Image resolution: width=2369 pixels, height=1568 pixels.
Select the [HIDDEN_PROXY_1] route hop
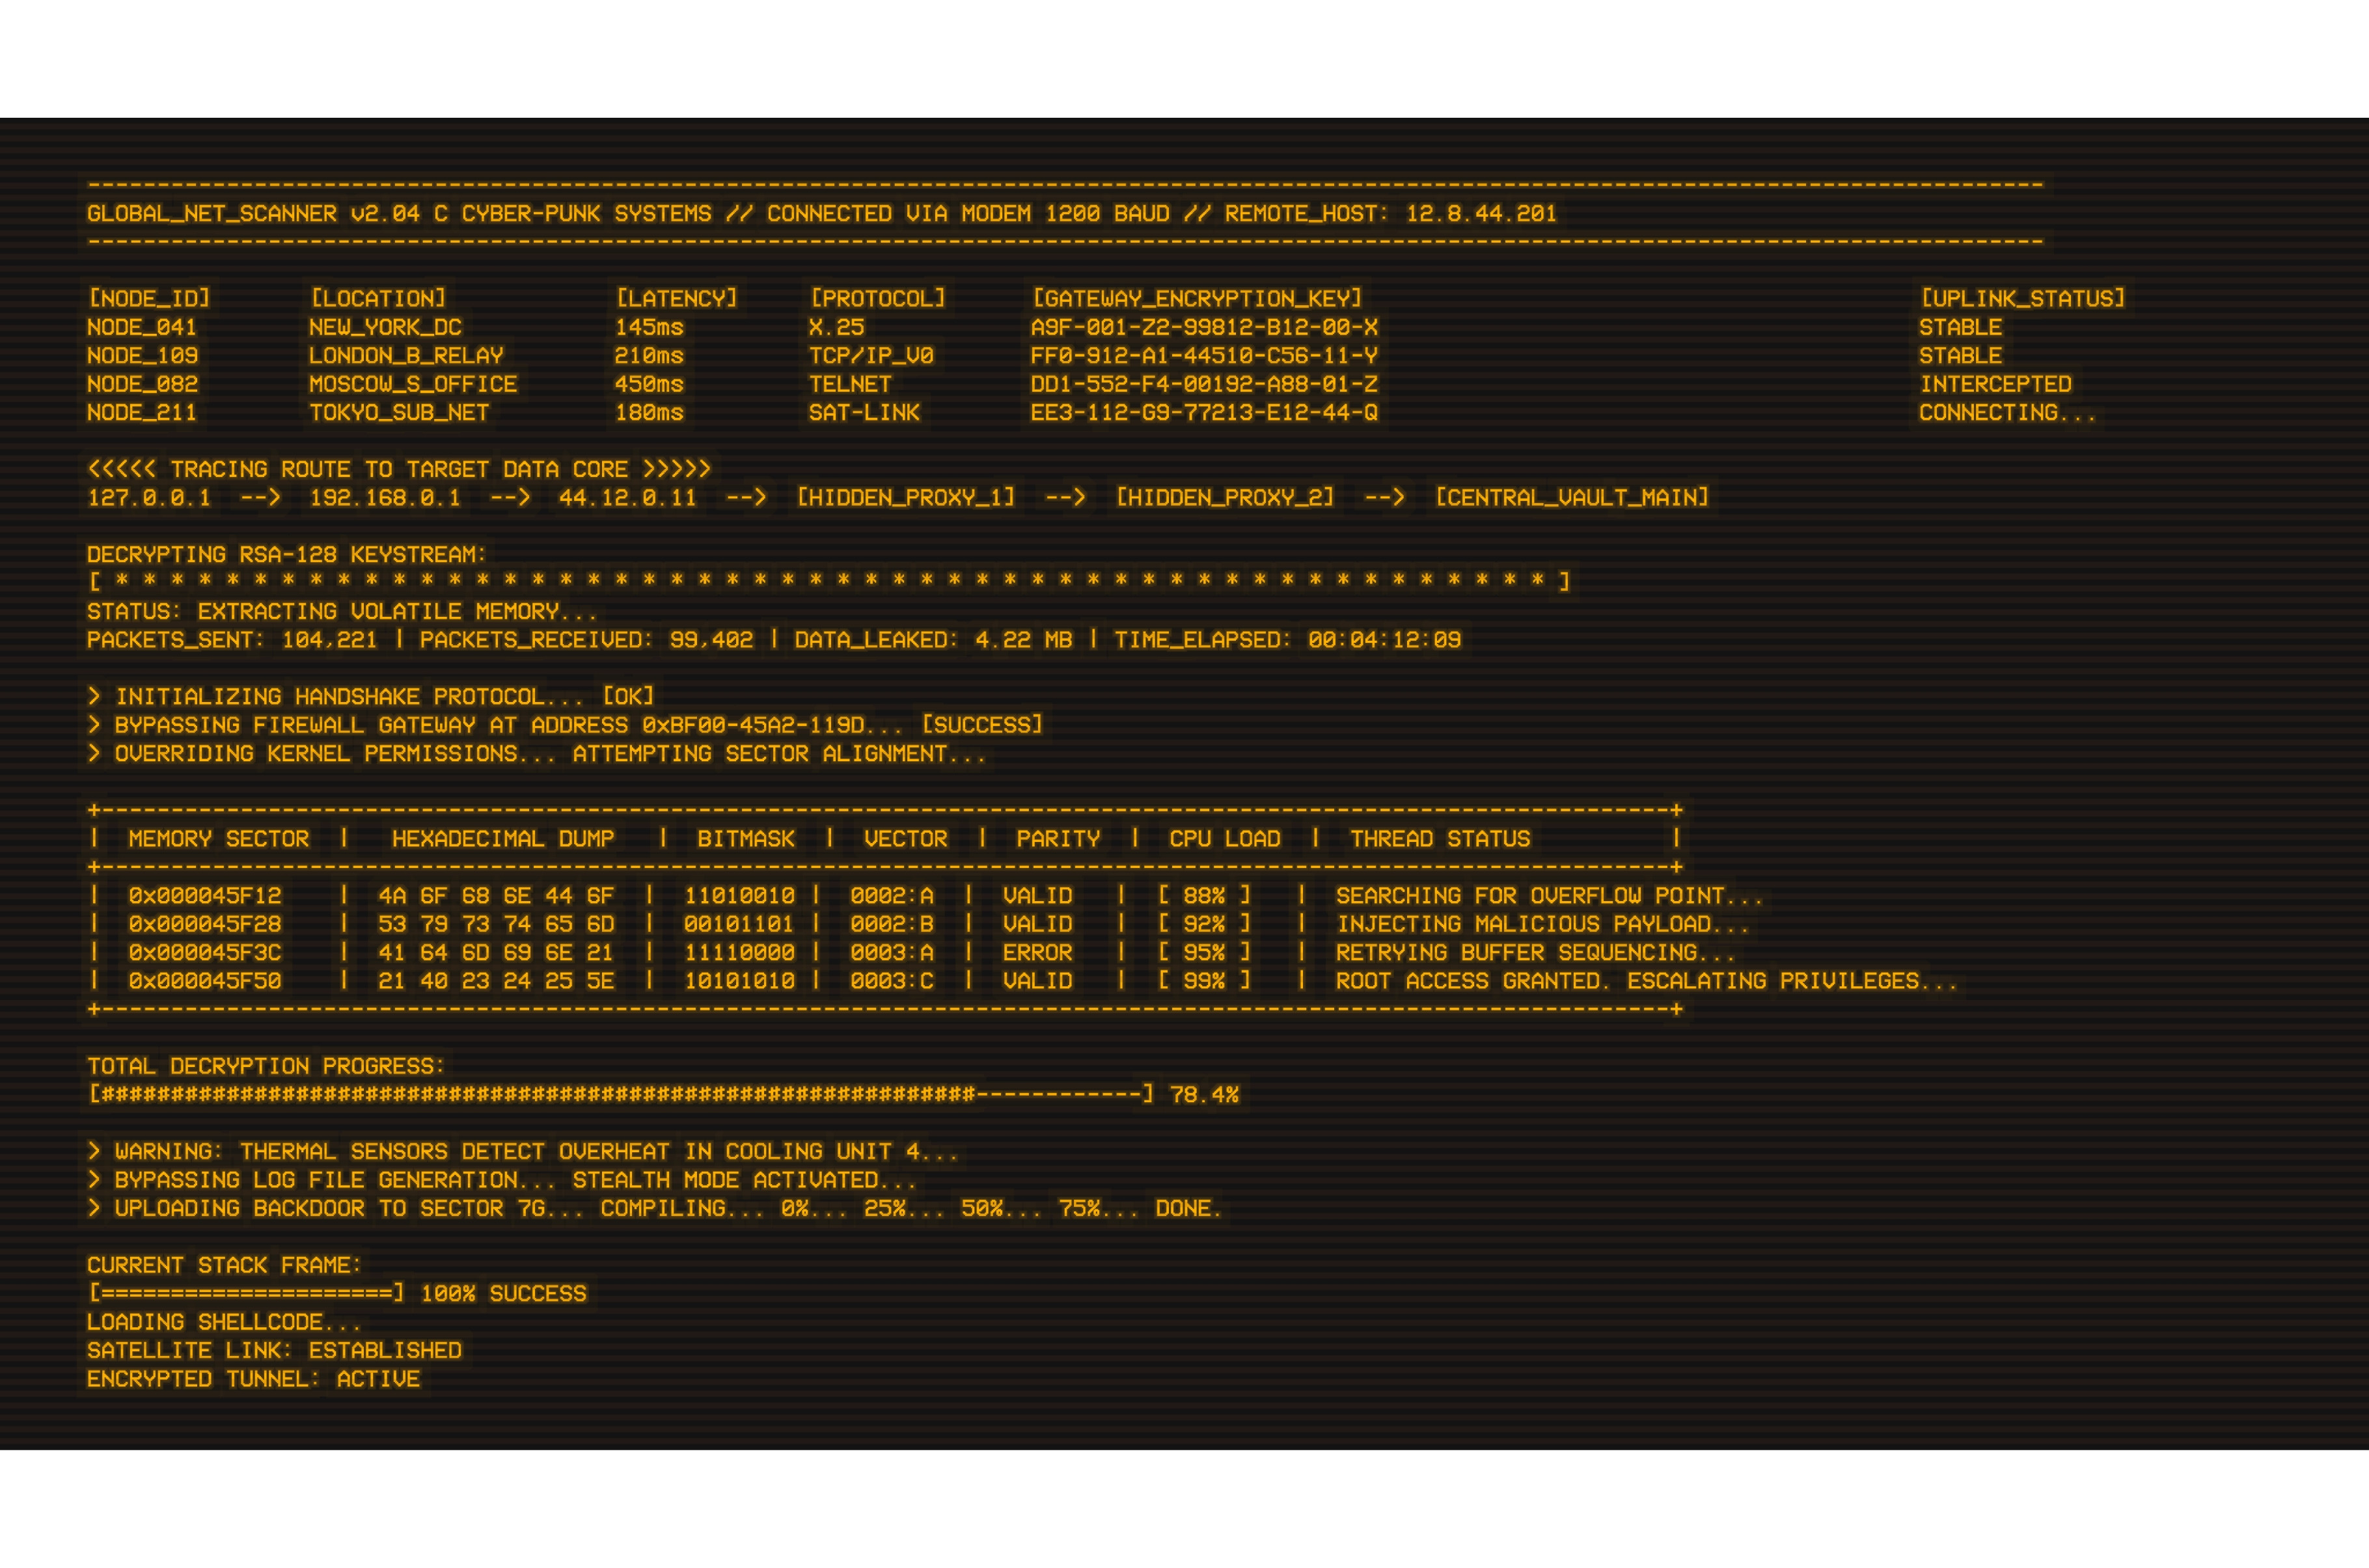tap(906, 497)
